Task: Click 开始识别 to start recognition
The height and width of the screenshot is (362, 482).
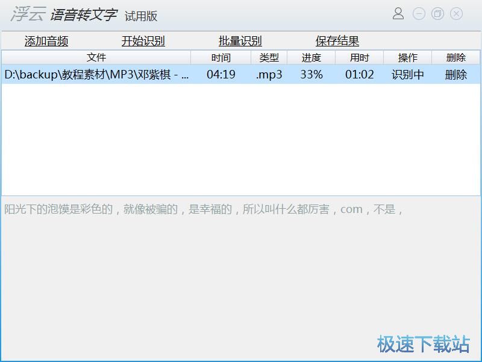Action: pos(143,41)
